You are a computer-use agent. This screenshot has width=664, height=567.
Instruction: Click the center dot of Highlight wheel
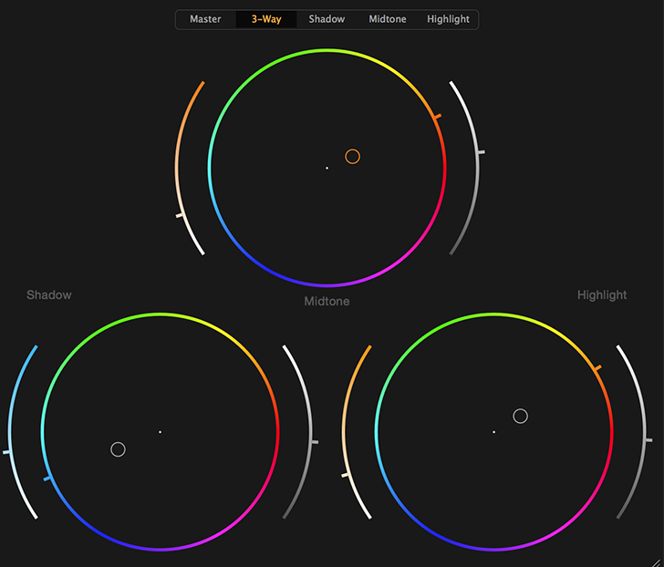point(493,432)
